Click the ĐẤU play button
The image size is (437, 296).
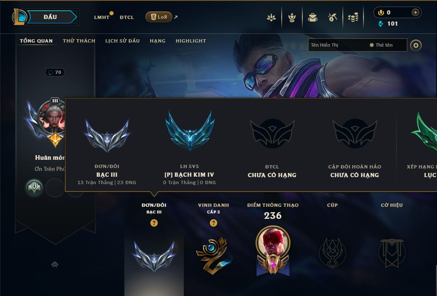click(x=50, y=17)
